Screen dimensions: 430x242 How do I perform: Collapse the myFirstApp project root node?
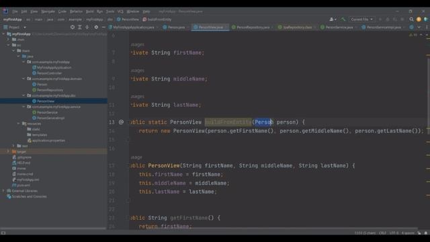(3, 34)
